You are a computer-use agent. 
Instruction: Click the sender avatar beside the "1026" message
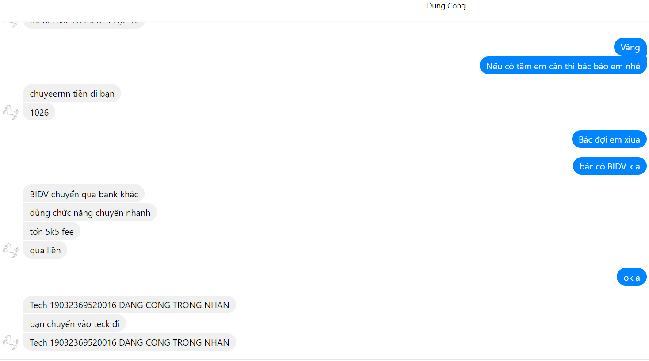tap(11, 113)
